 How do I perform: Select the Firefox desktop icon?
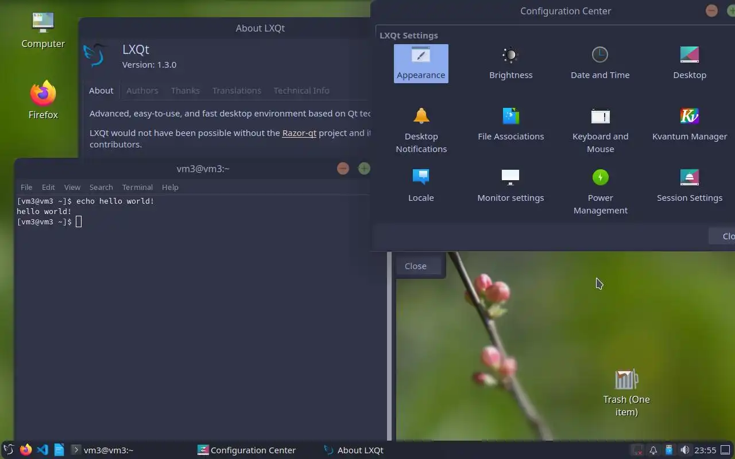(43, 100)
